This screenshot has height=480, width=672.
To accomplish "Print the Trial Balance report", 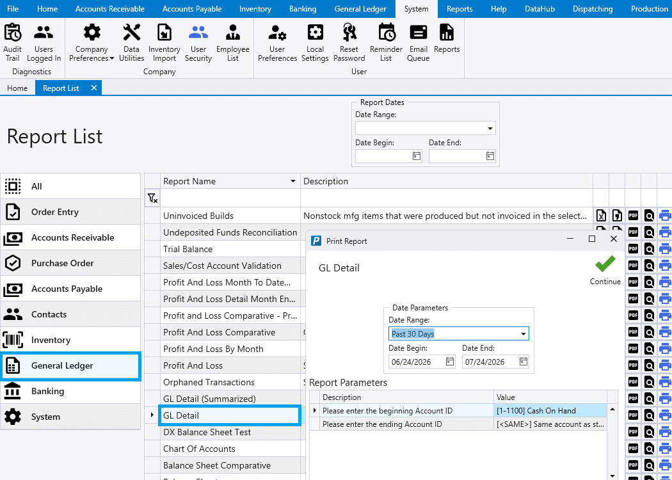I will coord(665,248).
